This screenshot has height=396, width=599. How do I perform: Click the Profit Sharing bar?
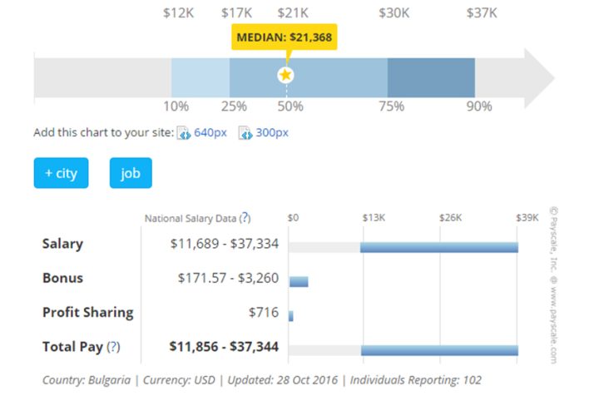[291, 315]
